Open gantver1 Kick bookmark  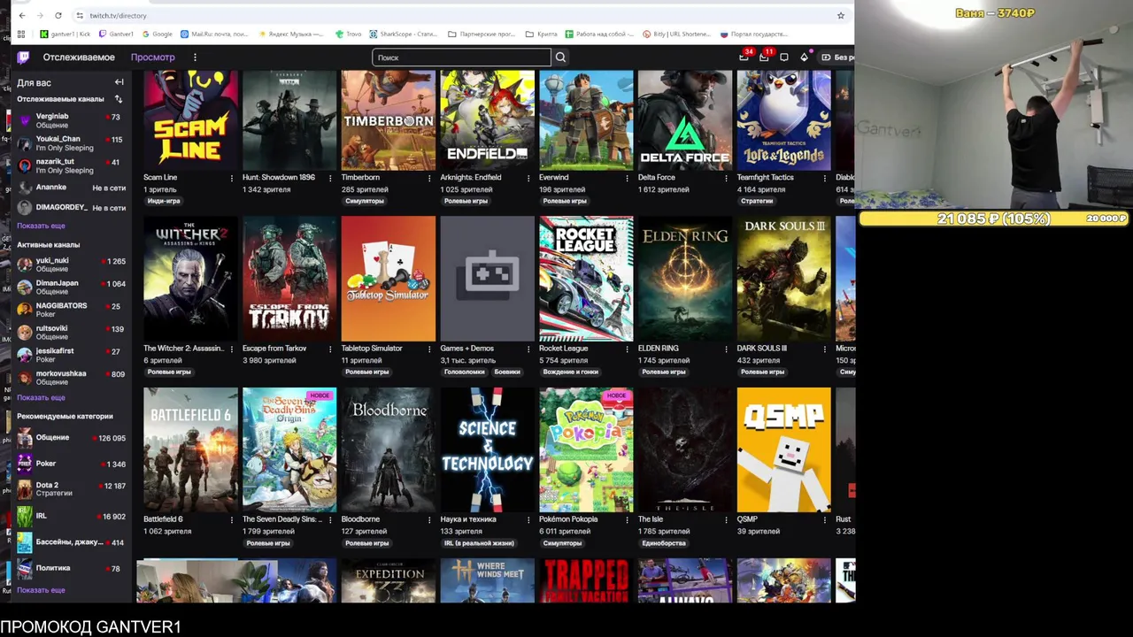[66, 35]
